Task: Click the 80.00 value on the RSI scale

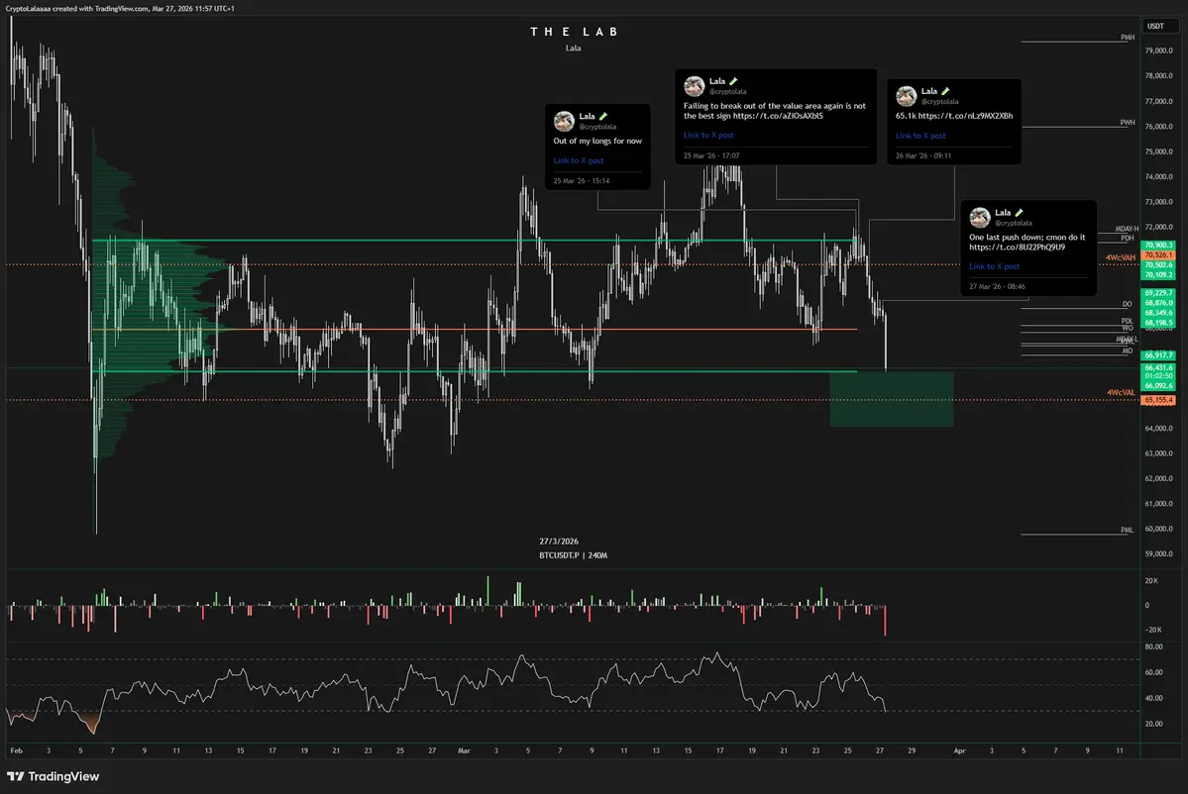Action: [1153, 647]
